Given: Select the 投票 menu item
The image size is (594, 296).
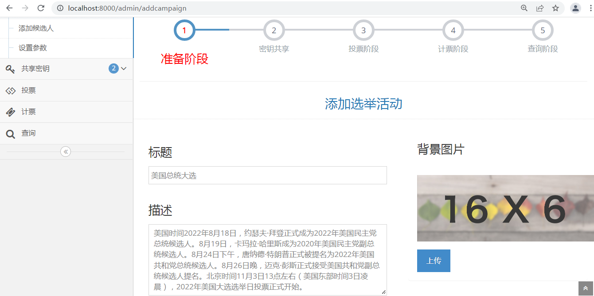Looking at the screenshot, I should (66, 90).
